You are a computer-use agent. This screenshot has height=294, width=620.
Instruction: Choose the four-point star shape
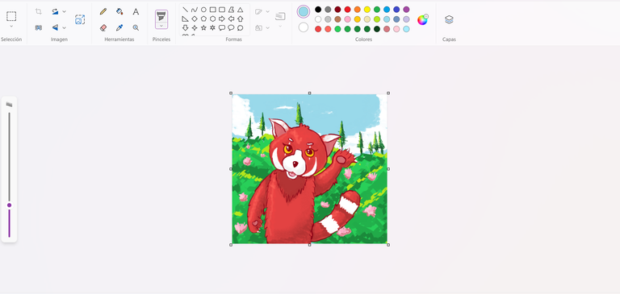[x=194, y=27]
